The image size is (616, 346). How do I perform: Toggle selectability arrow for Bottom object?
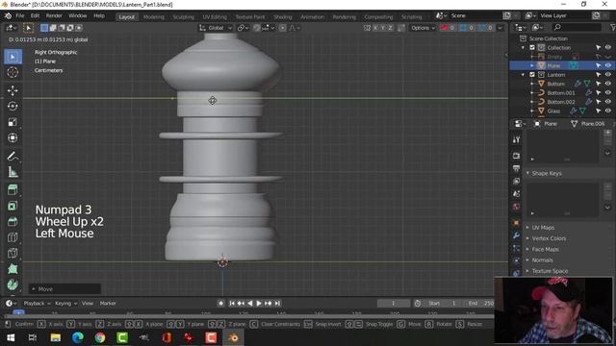599,84
